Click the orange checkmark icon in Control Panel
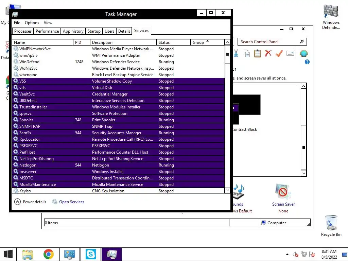Image resolution: width=348 pixels, height=261 pixels. (279, 53)
